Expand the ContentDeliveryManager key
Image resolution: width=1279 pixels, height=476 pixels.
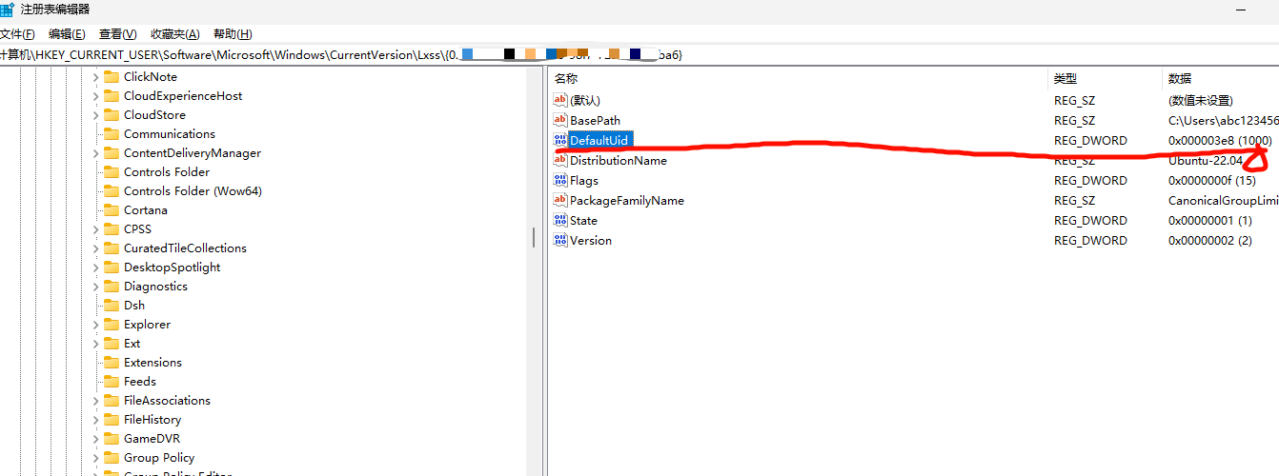[x=95, y=153]
